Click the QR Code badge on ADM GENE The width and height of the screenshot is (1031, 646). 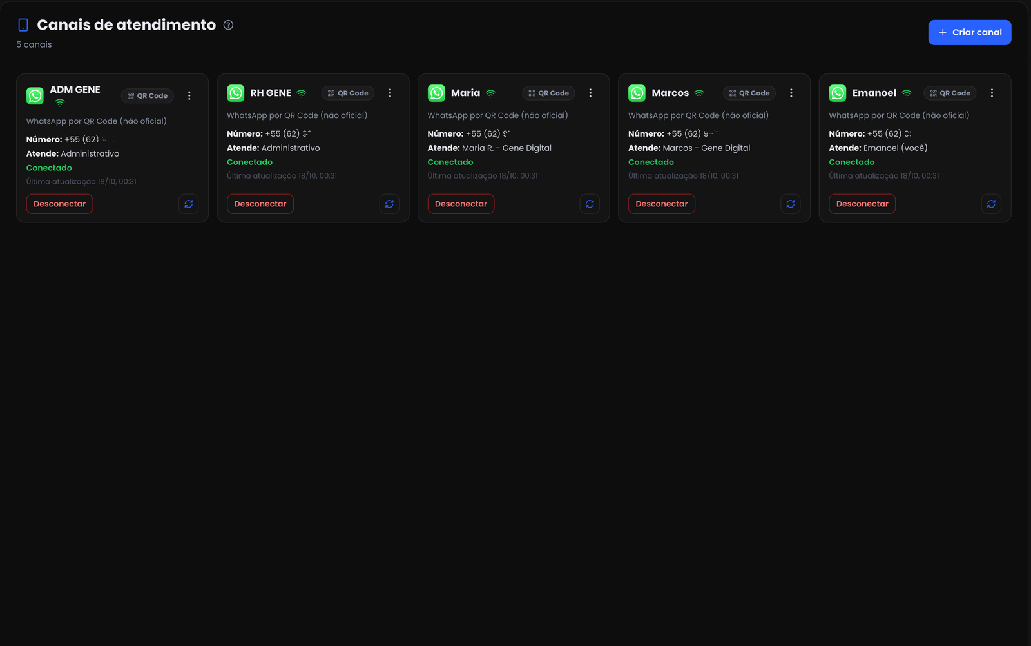pos(148,96)
